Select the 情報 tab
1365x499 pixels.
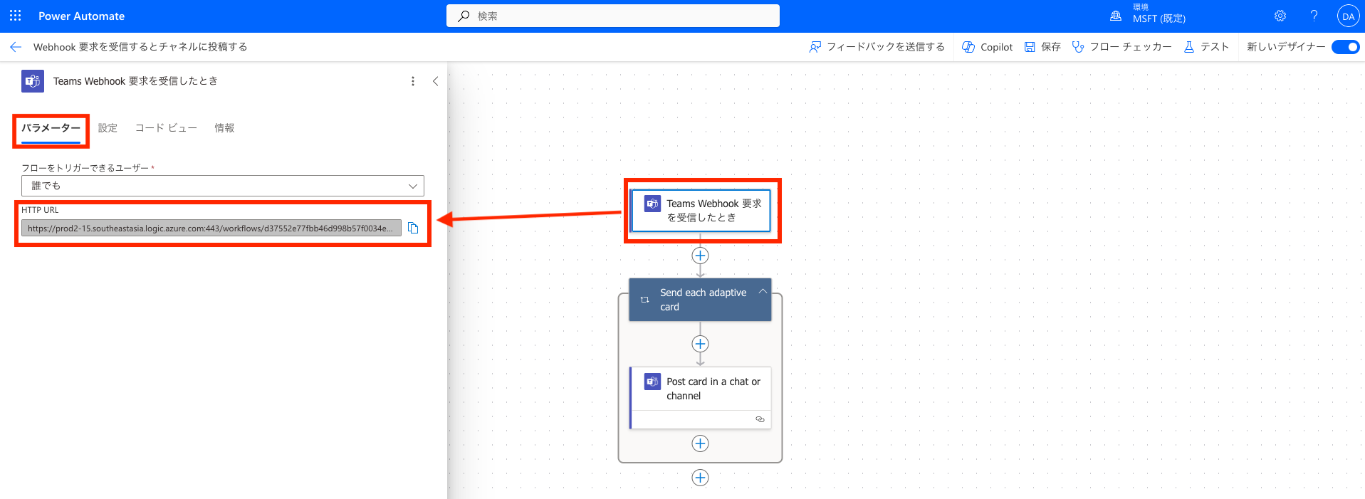click(224, 128)
